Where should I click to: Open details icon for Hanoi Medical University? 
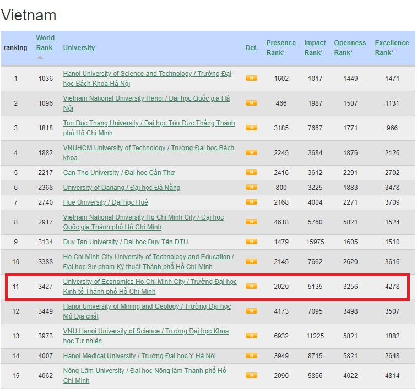(x=251, y=355)
